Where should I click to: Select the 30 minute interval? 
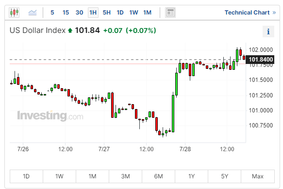[80, 13]
